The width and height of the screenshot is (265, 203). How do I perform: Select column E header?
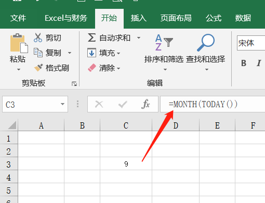(217, 125)
